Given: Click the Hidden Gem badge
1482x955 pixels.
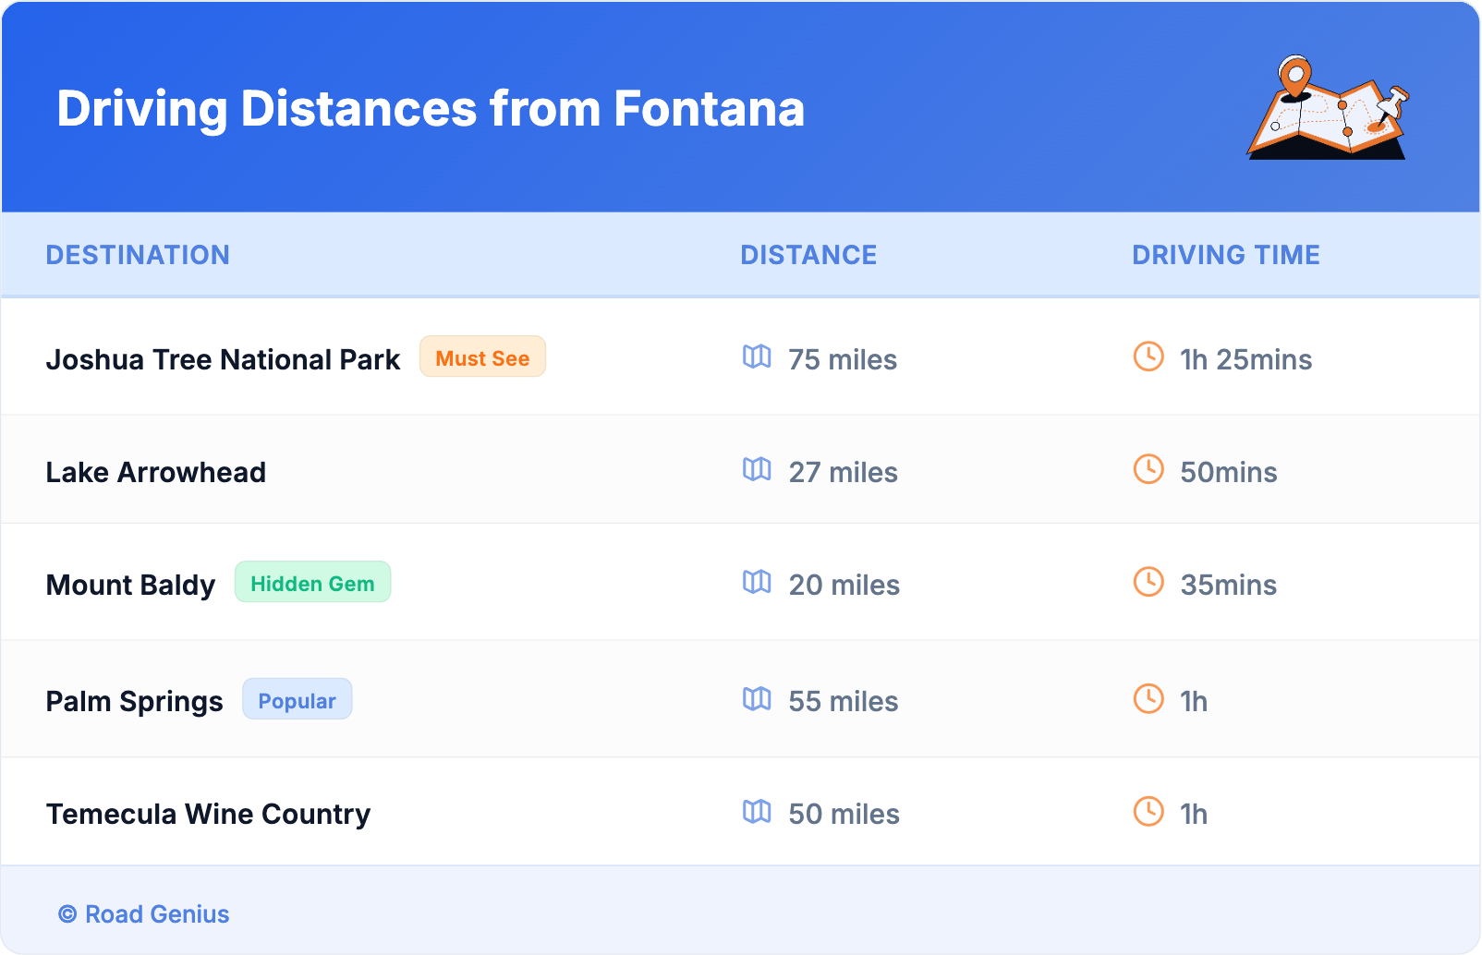Looking at the screenshot, I should (312, 583).
